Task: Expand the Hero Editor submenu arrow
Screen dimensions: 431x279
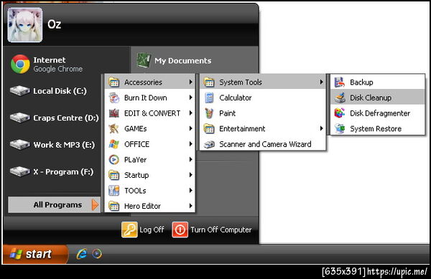Action: point(190,206)
